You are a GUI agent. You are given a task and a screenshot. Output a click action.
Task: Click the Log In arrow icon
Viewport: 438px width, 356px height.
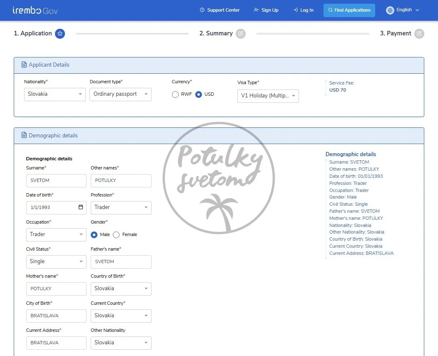[295, 10]
